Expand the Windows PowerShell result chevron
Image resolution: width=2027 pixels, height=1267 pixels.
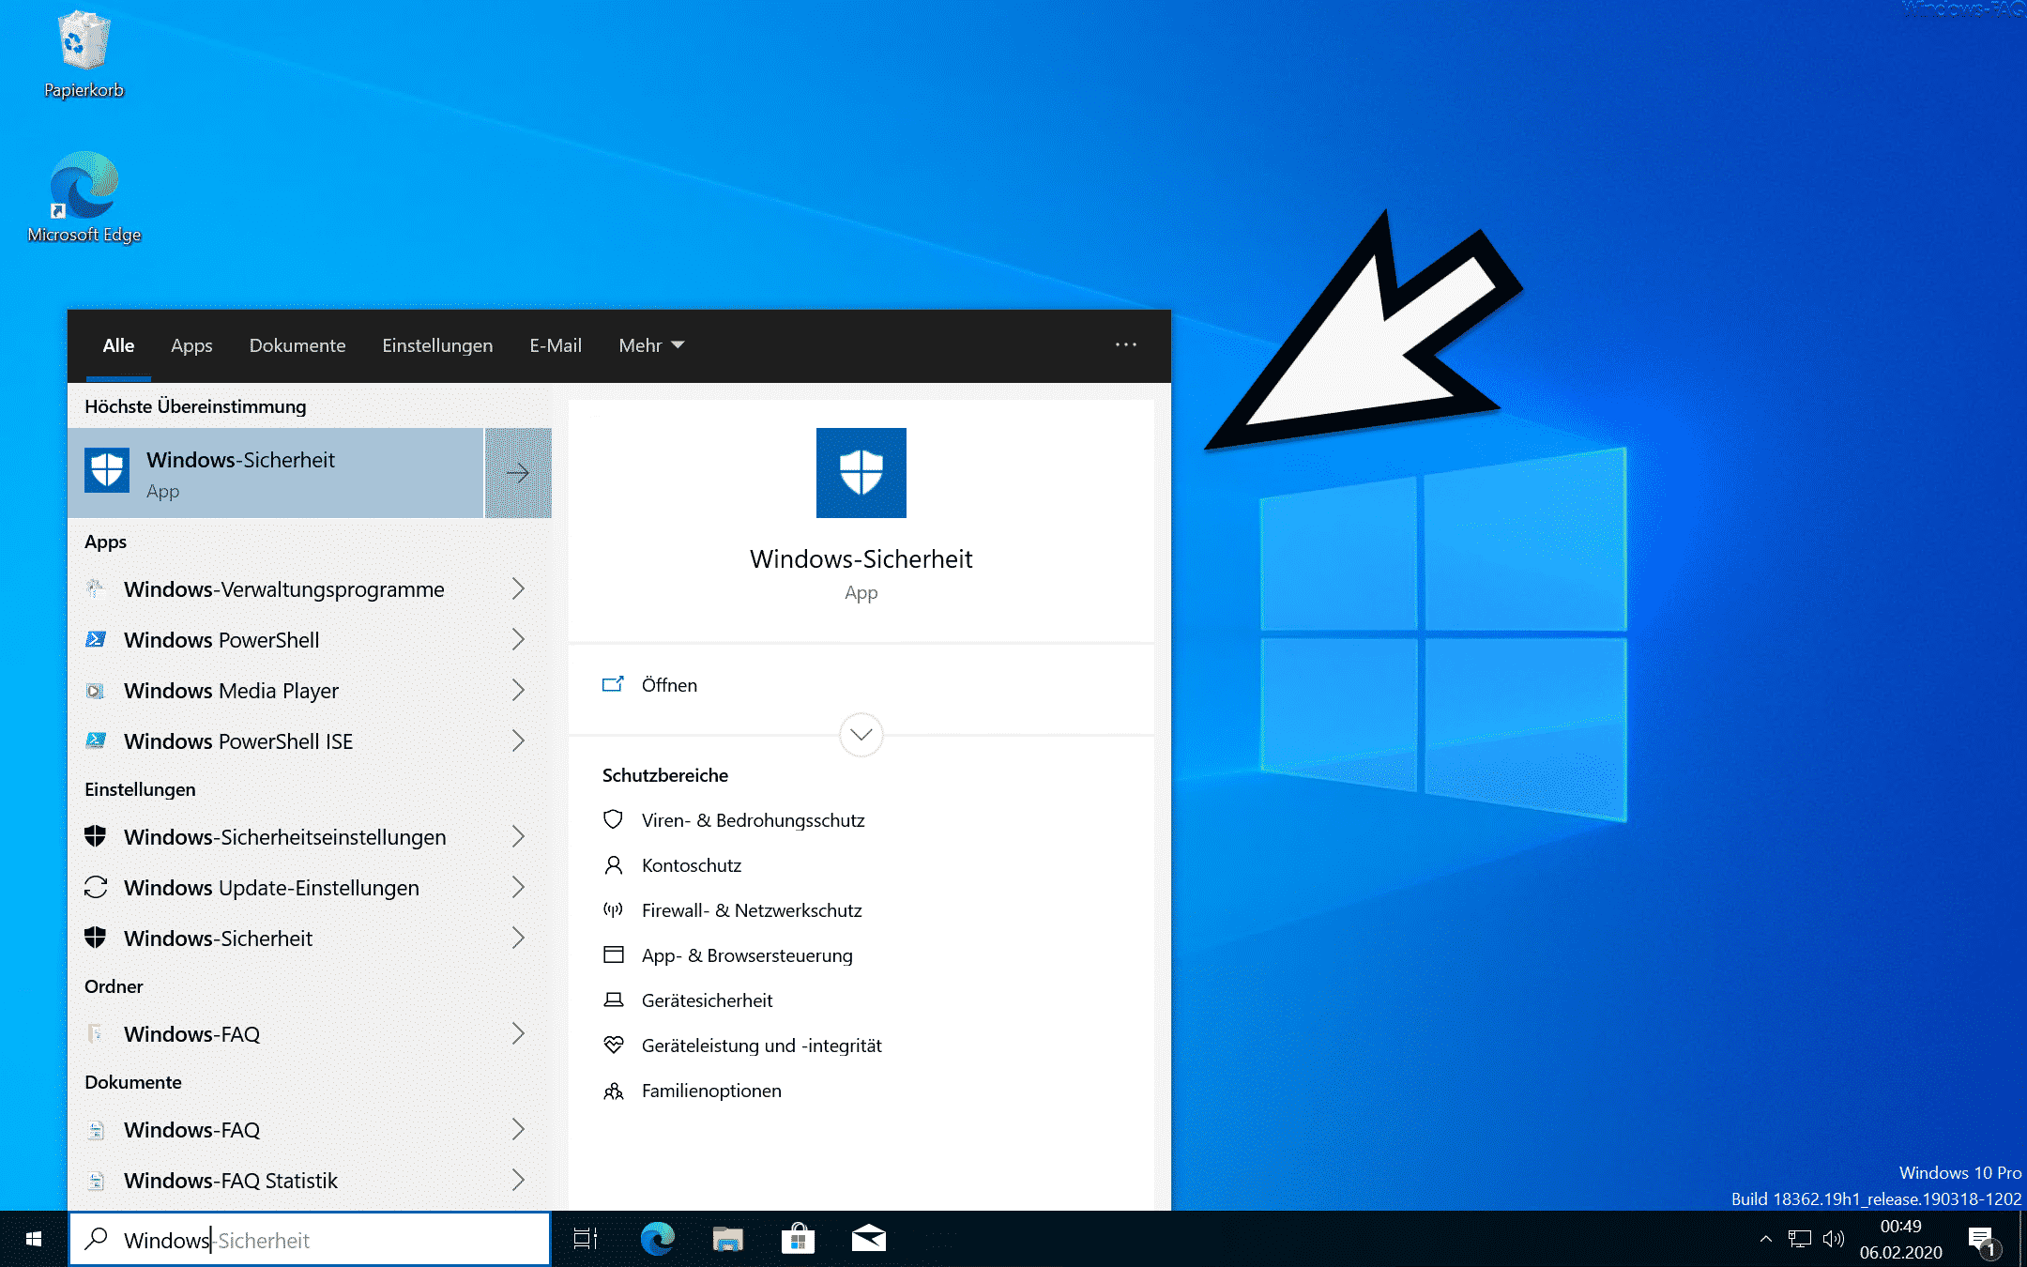(x=518, y=639)
